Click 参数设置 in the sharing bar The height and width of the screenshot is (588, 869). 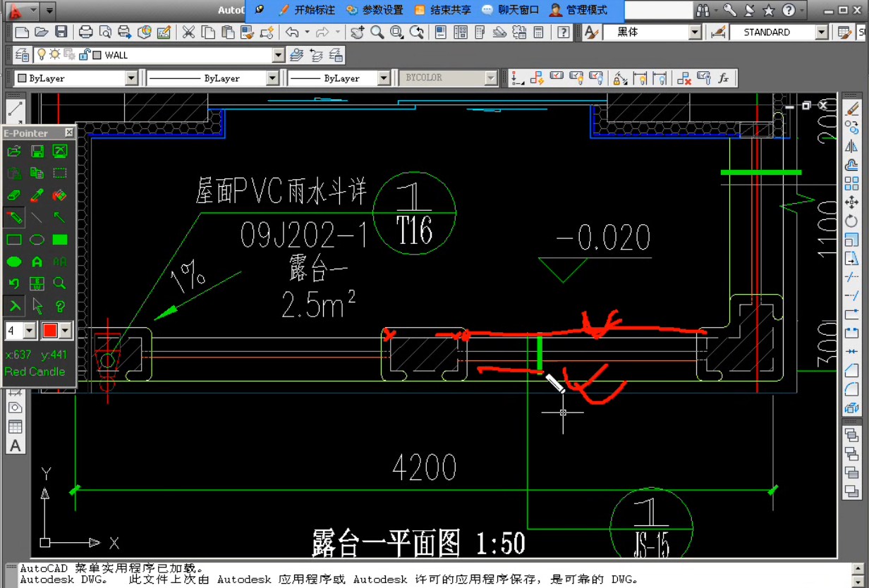point(375,10)
